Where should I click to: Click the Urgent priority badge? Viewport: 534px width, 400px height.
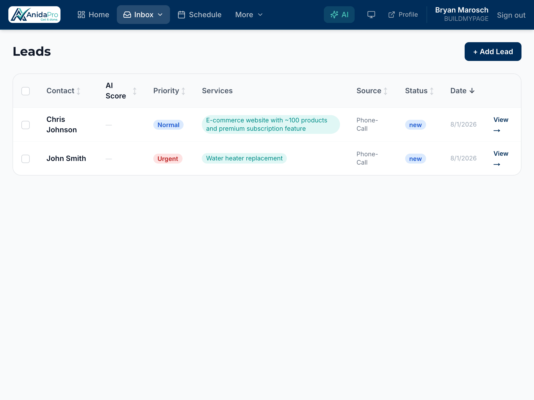[168, 159]
